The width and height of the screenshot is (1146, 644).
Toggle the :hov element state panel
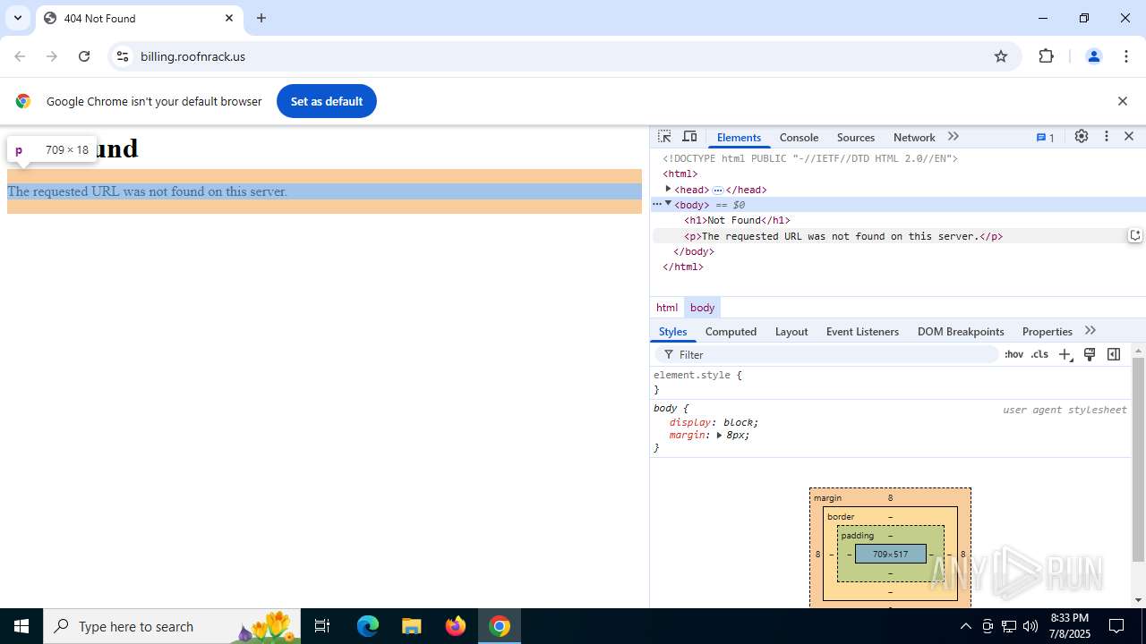1013,355
